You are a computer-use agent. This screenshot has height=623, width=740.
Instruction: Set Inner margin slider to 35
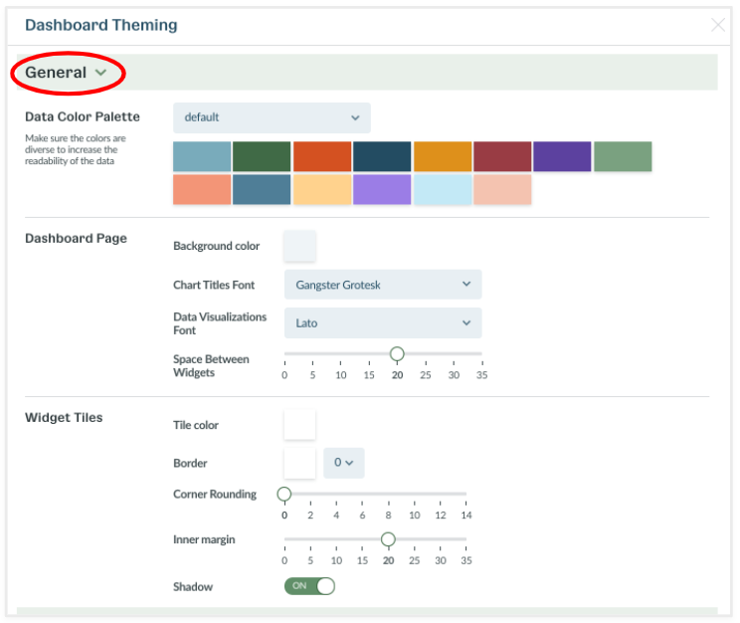click(x=465, y=539)
